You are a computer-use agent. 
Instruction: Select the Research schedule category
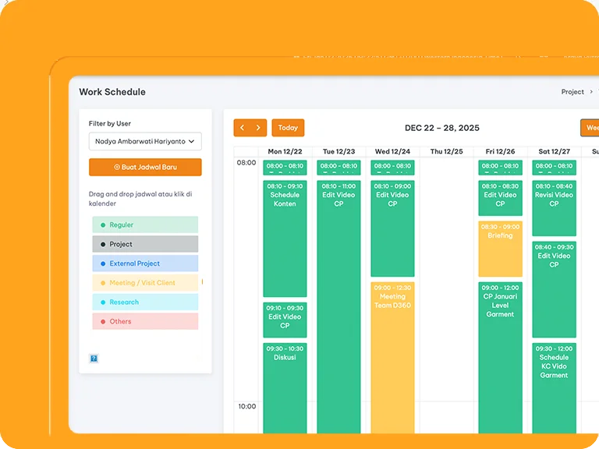point(145,302)
